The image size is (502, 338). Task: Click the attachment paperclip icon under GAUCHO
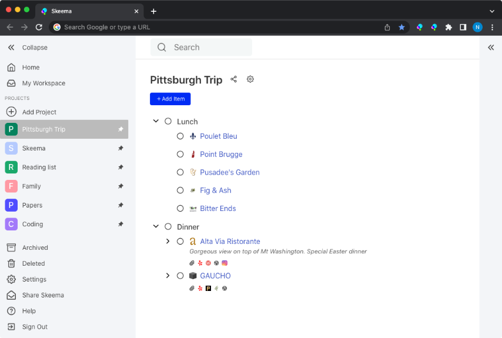tap(192, 289)
